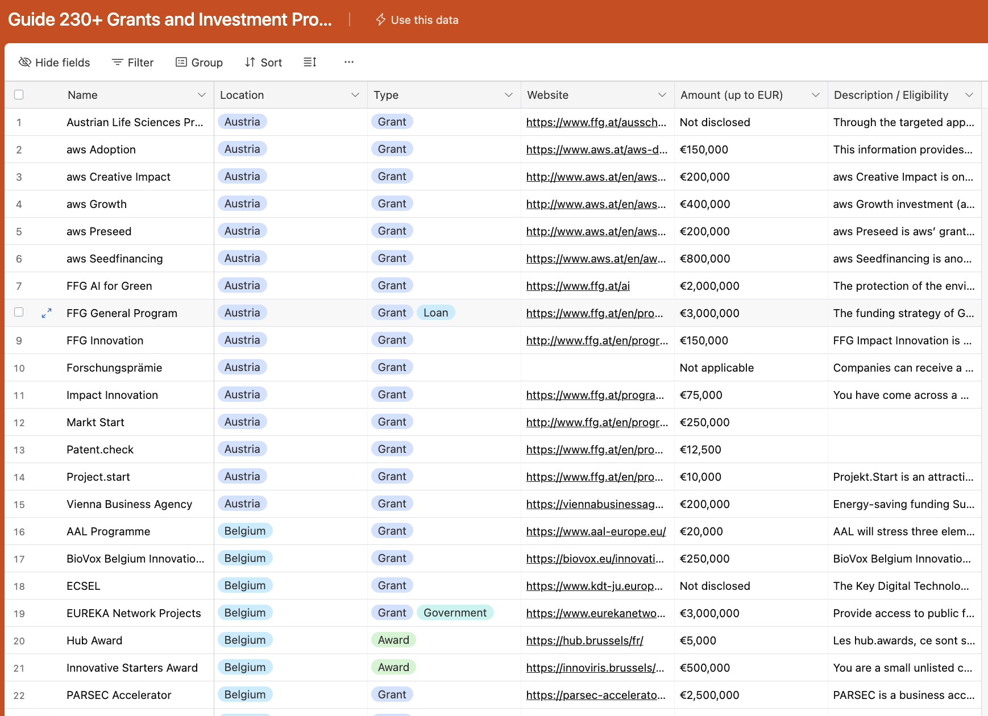Open the Type column dropdown arrow
This screenshot has height=716, width=988.
(x=508, y=95)
